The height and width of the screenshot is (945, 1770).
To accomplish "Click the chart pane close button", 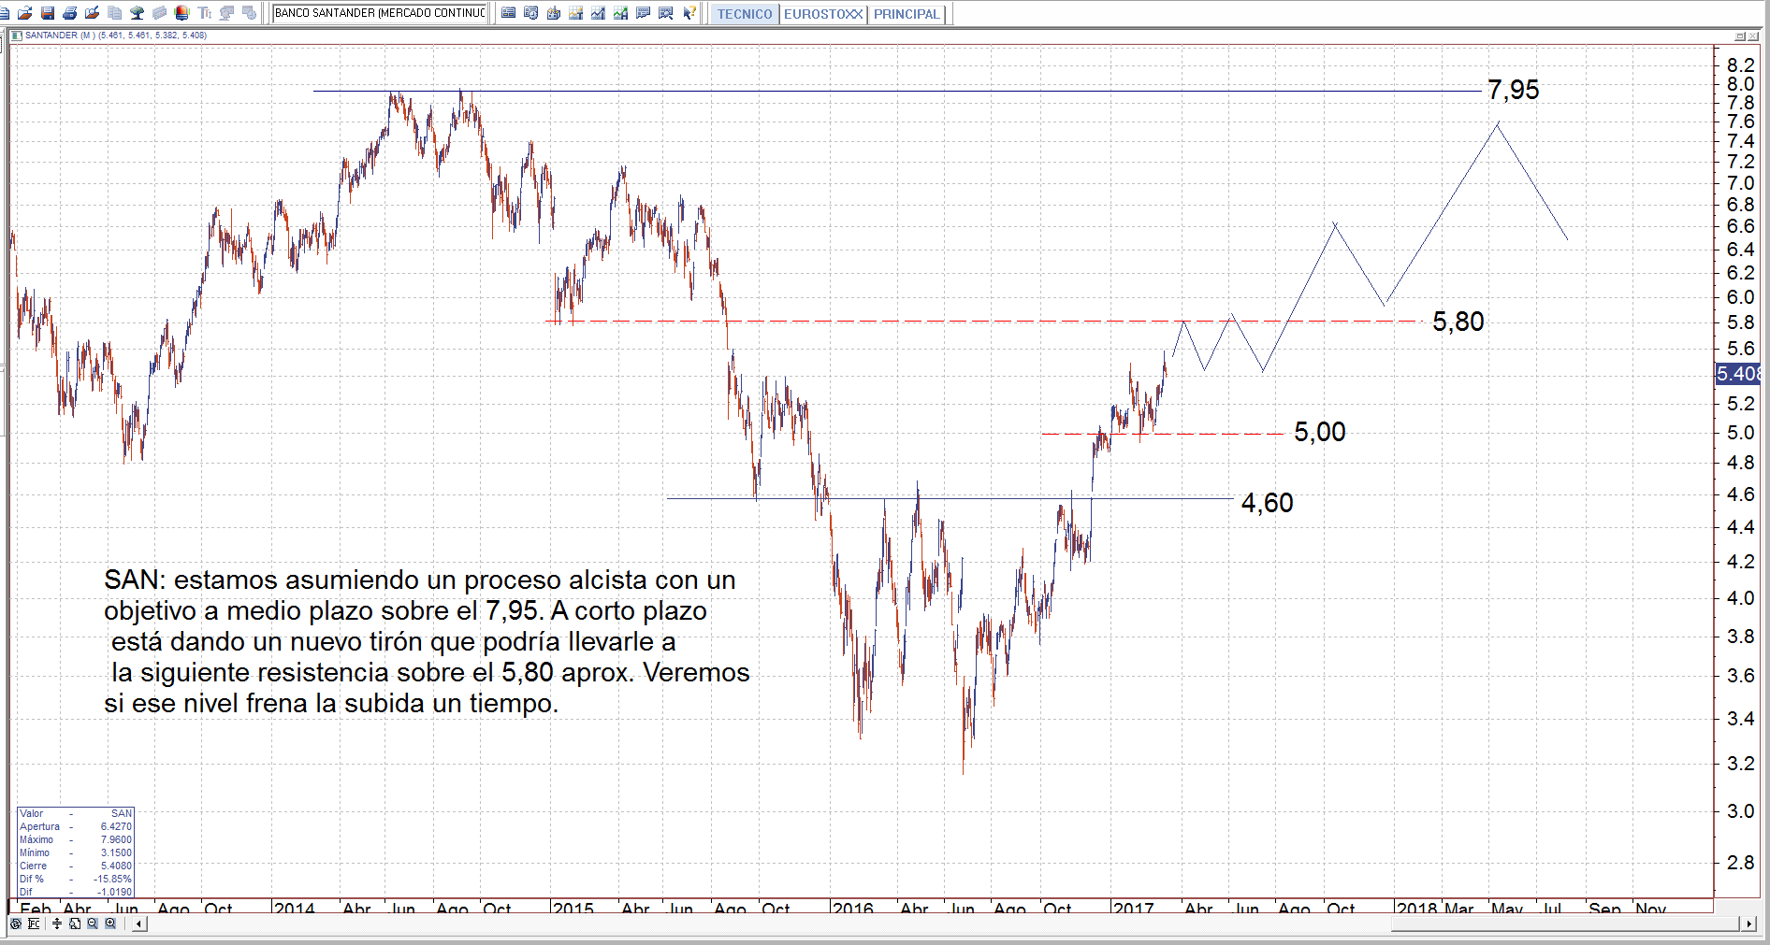I will (1753, 36).
